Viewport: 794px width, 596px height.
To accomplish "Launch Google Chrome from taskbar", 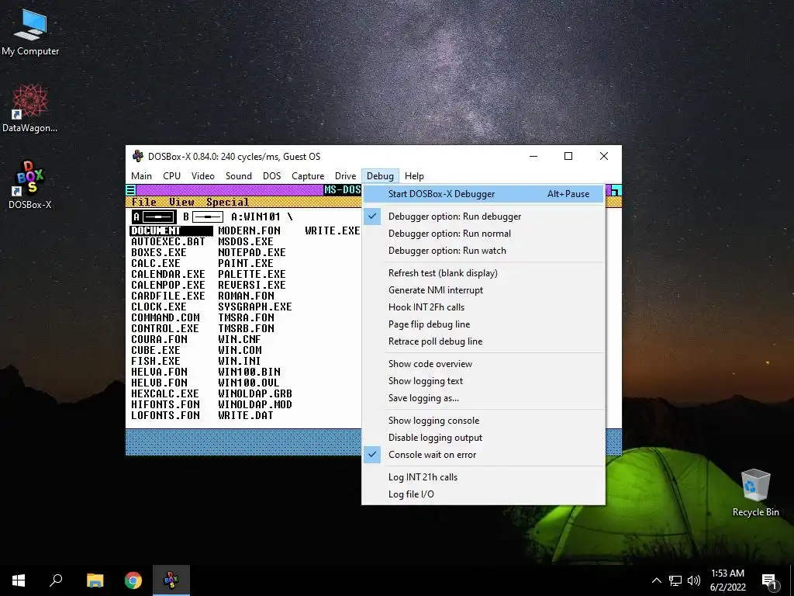I will (133, 580).
